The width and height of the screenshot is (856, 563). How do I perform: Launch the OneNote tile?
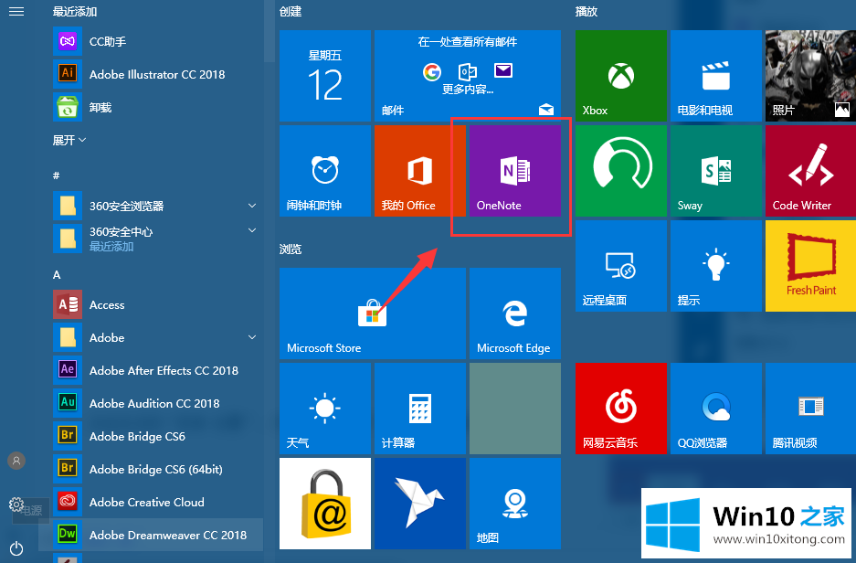[515, 171]
